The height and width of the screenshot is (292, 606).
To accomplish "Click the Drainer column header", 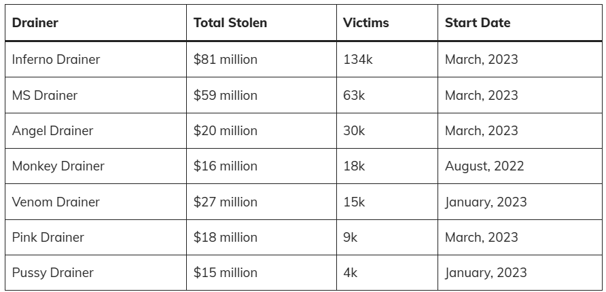I will click(x=35, y=23).
